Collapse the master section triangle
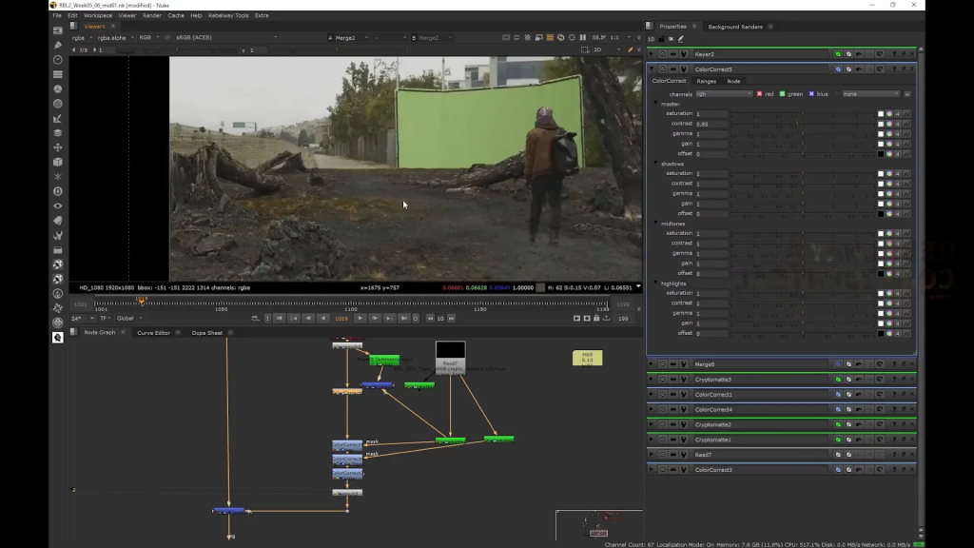Image resolution: width=974 pixels, height=548 pixels. (x=656, y=103)
